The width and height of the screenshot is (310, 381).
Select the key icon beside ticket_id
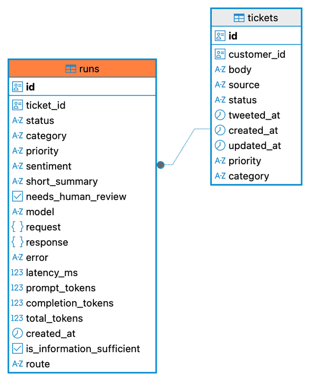17,105
